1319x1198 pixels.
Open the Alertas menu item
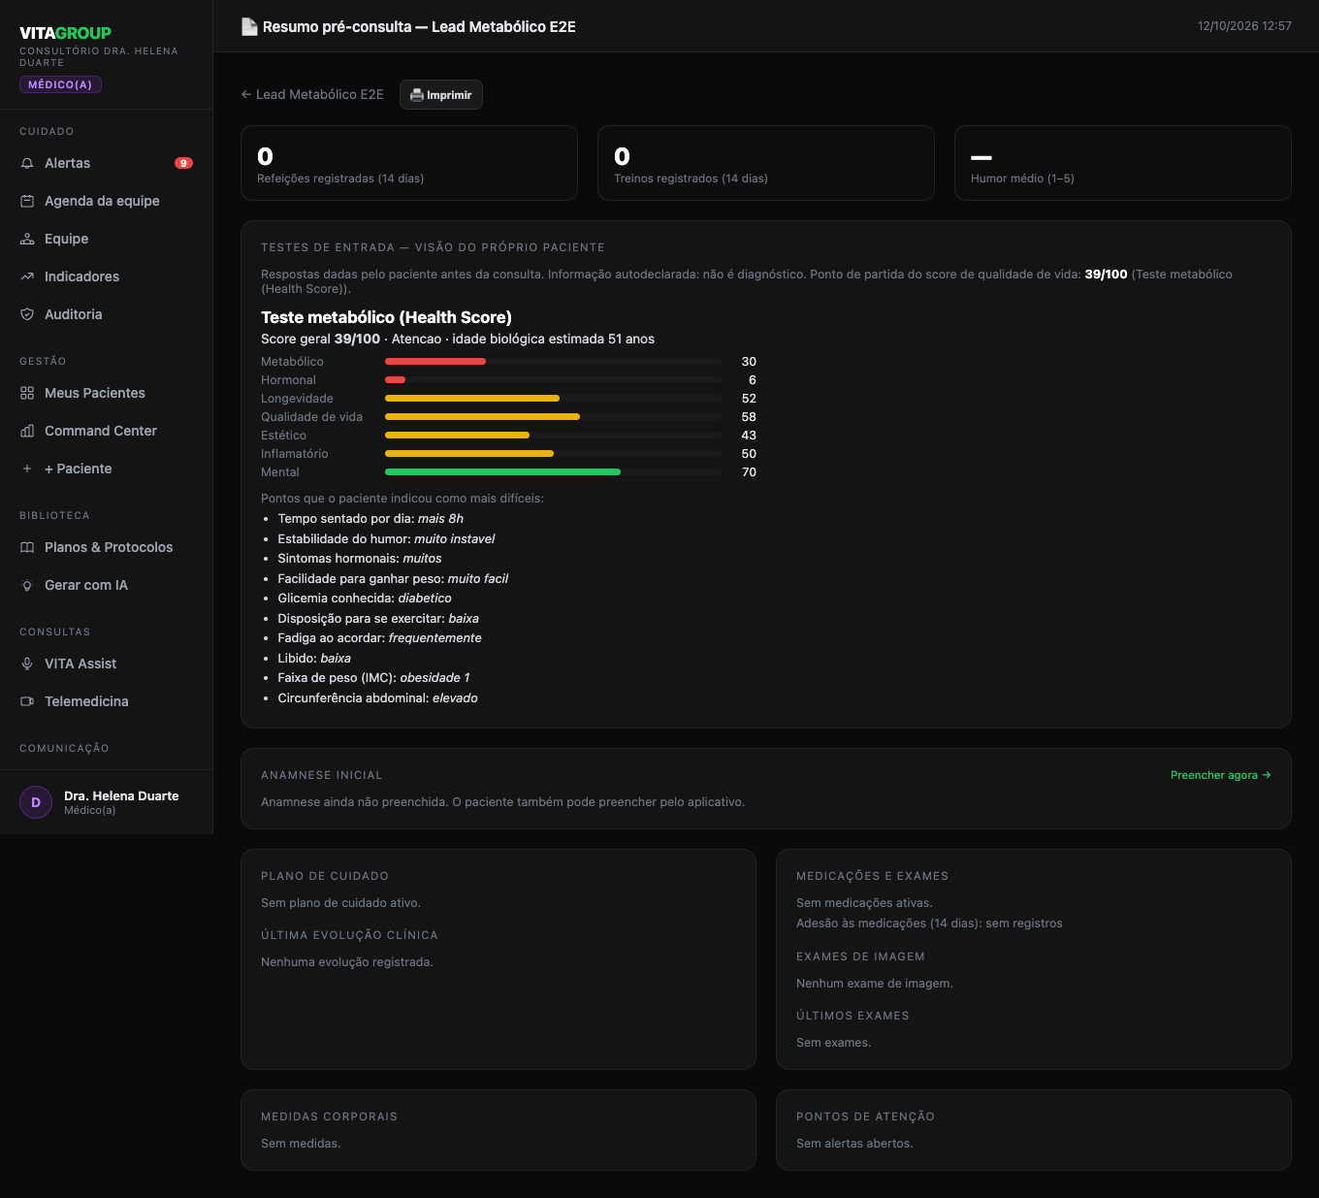coord(107,163)
